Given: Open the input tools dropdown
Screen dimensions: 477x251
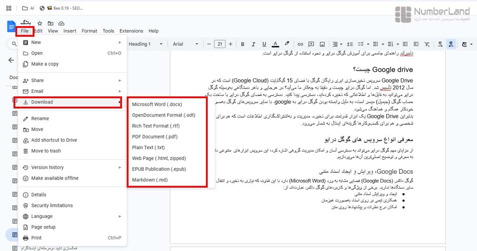Looking at the screenshot, I should (x=467, y=44).
